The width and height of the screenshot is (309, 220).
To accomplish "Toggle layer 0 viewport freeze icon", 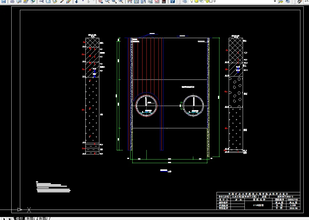I will 201,1.
